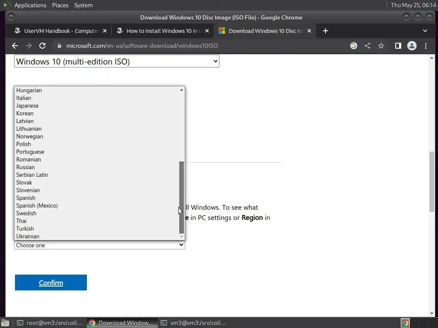Screen dimensions: 438x328
Task: Select Turkish from the language list
Action: click(97, 229)
